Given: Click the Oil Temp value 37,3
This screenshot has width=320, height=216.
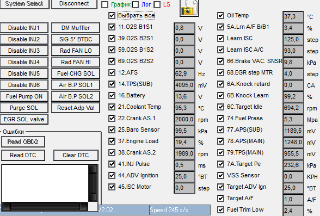Looking at the screenshot, I should pos(293,16).
